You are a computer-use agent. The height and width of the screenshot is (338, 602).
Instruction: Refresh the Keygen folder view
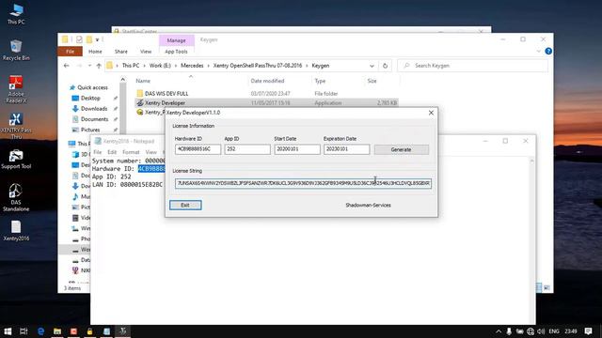[x=385, y=66]
